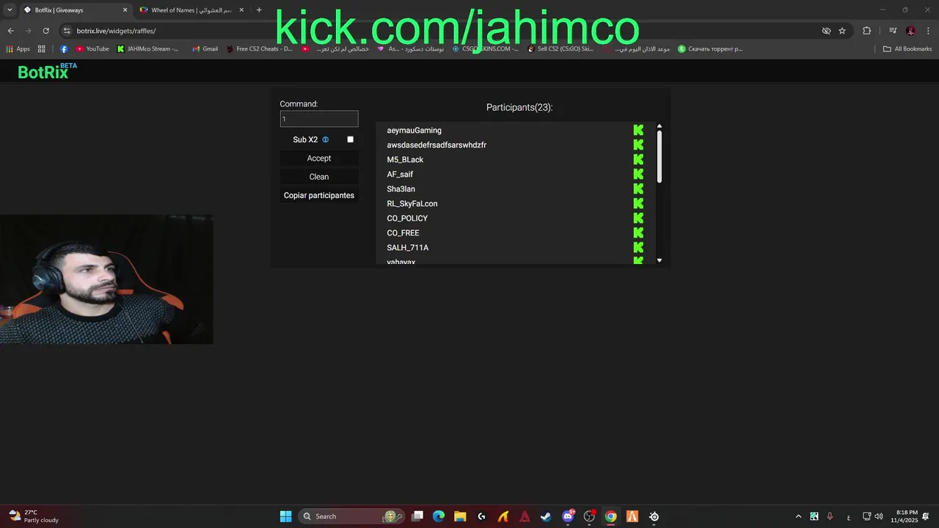The image size is (939, 528).
Task: Open Microsoft Edge from the taskbar
Action: pyautogui.click(x=439, y=516)
